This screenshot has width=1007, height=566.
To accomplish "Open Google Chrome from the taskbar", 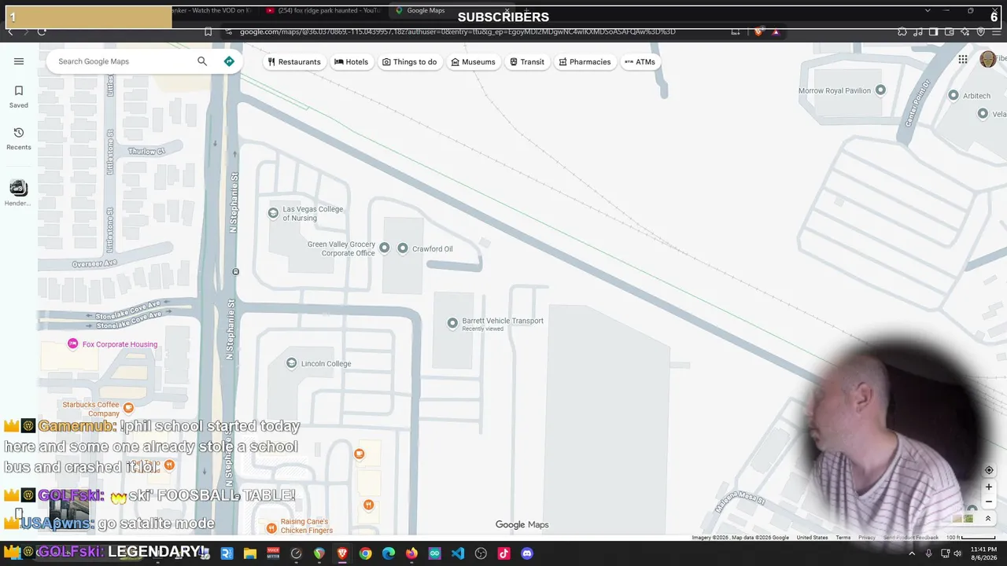I will (x=365, y=553).
